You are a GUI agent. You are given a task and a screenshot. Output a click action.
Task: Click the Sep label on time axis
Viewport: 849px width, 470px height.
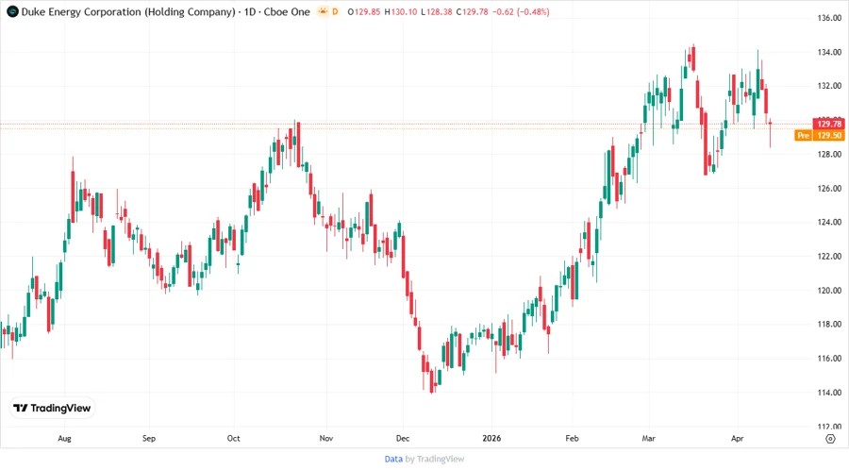click(x=149, y=438)
